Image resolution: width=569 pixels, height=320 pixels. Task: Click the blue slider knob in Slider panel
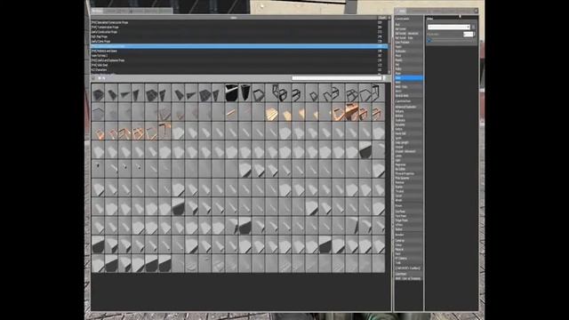pos(429,40)
